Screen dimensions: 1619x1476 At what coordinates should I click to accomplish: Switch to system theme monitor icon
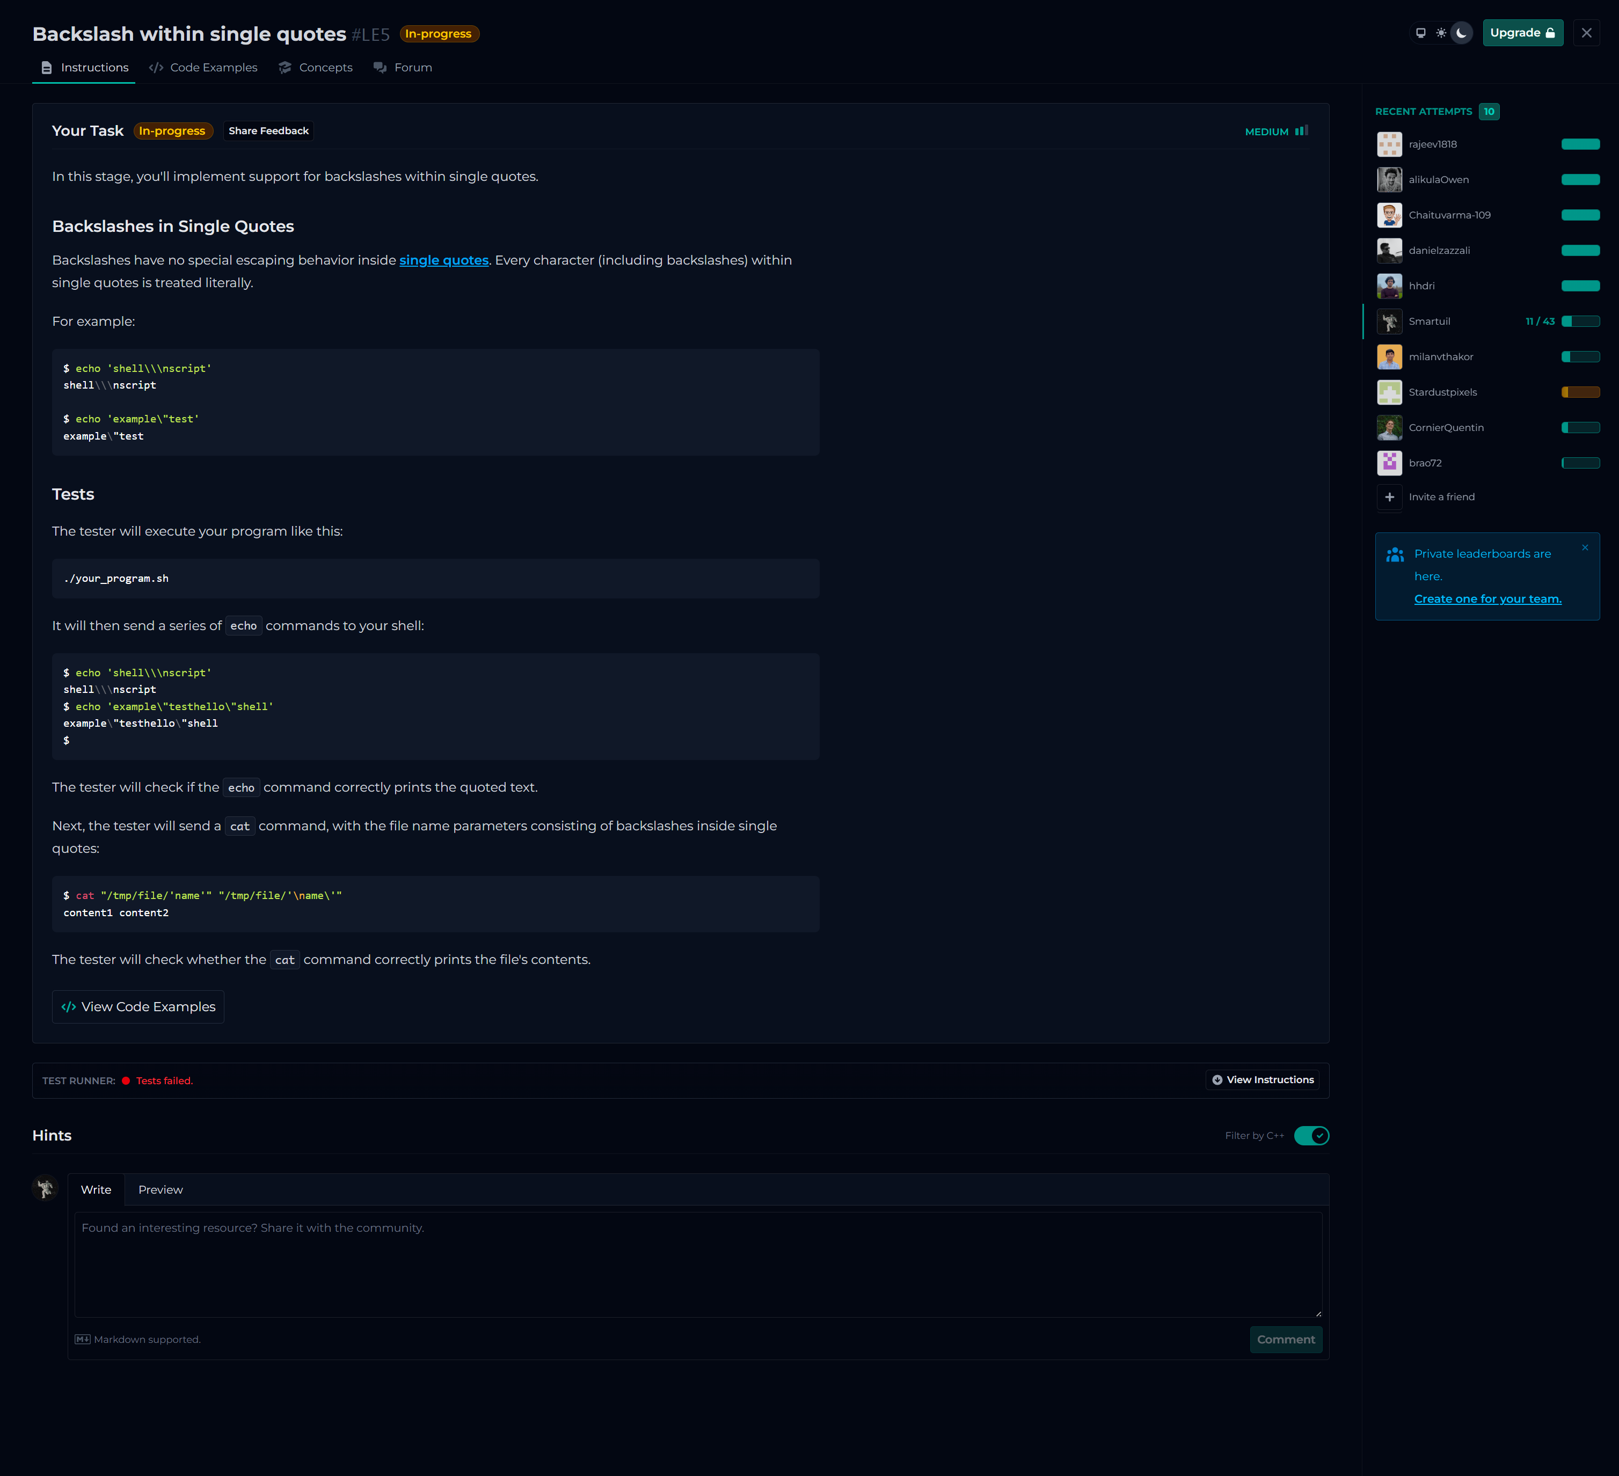point(1420,33)
